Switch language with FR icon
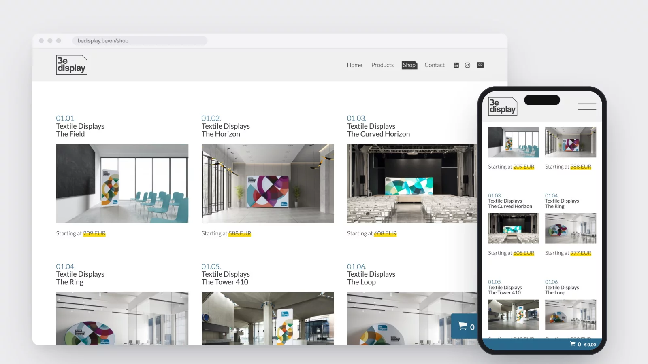The width and height of the screenshot is (648, 364). (x=480, y=65)
